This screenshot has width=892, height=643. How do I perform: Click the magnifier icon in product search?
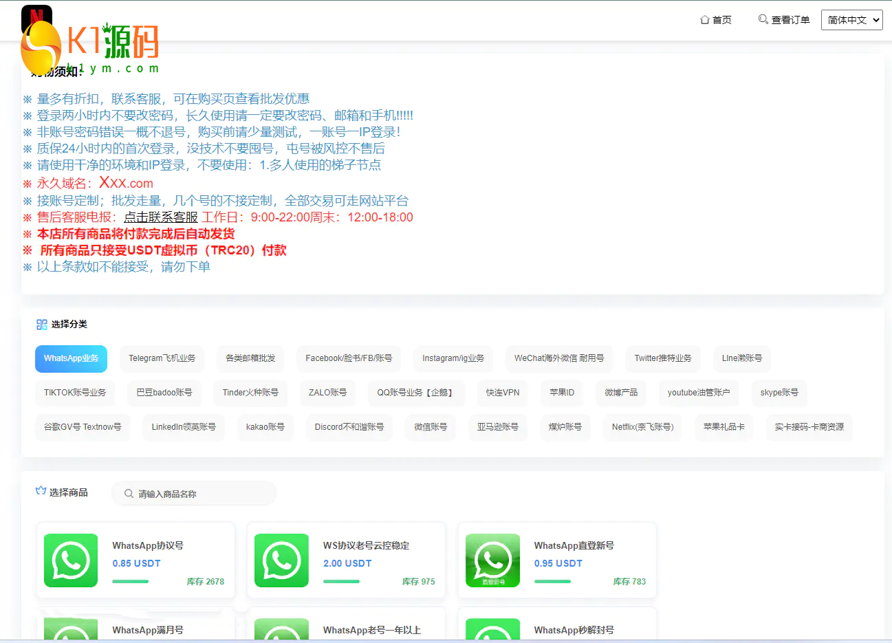tap(129, 494)
